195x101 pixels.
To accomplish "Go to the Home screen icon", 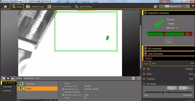I will [x=5, y=6].
